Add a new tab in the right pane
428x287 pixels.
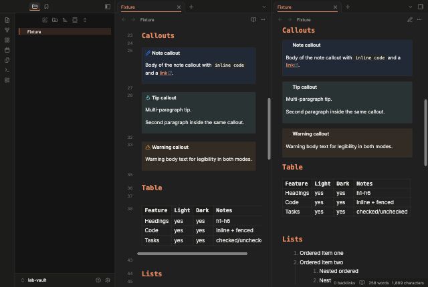click(348, 7)
